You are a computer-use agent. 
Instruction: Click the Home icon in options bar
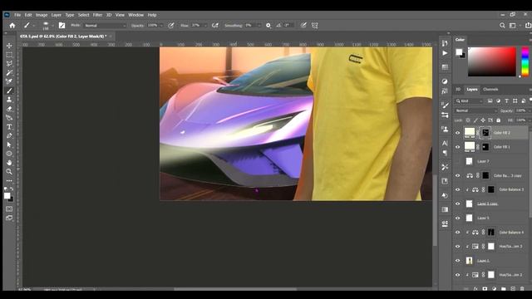pos(12,26)
